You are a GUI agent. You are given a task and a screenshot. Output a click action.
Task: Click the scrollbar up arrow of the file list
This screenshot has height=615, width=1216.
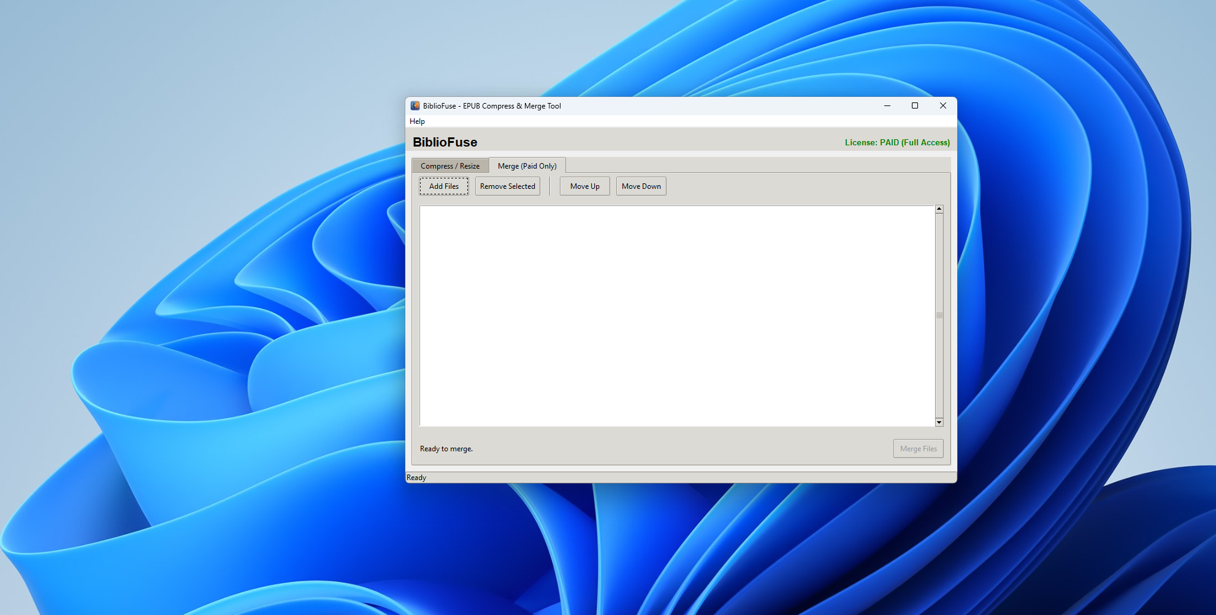pos(939,208)
